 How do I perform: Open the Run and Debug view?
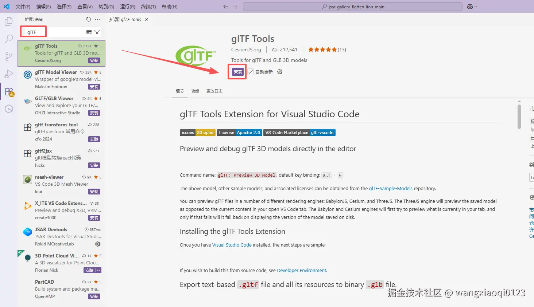pyautogui.click(x=9, y=74)
